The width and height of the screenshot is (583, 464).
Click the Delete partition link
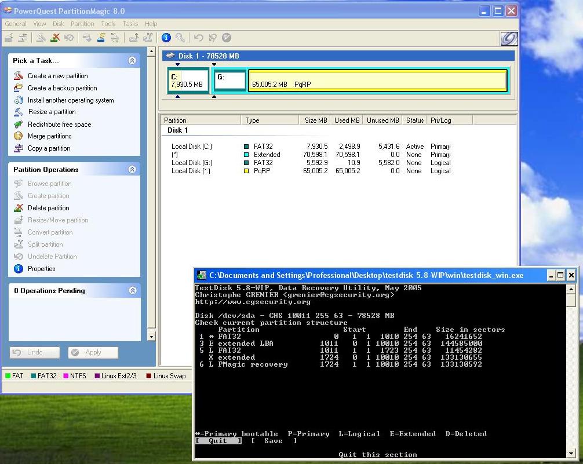click(x=48, y=208)
